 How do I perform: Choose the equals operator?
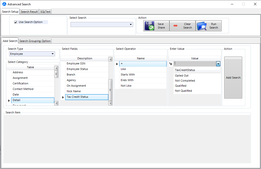click(x=143, y=64)
